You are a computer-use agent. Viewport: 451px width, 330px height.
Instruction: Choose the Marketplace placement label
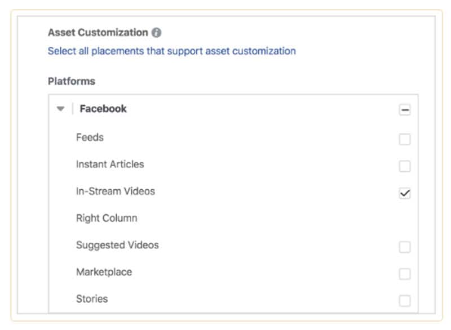pyautogui.click(x=104, y=272)
